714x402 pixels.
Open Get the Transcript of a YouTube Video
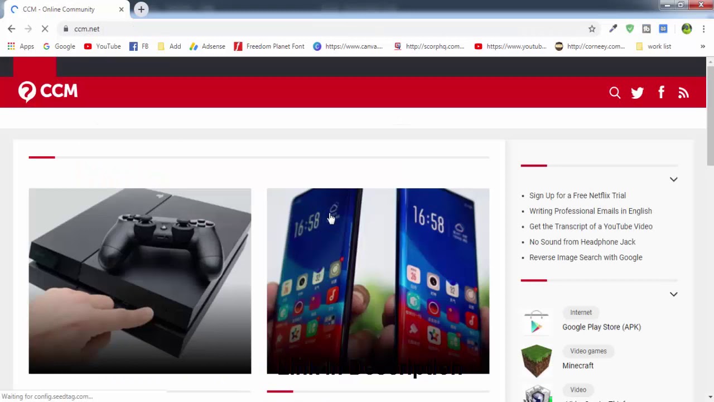[x=591, y=227]
